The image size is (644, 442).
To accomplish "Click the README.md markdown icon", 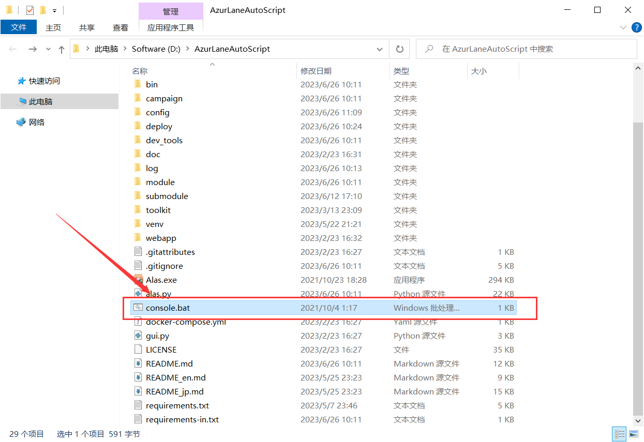I will [138, 363].
